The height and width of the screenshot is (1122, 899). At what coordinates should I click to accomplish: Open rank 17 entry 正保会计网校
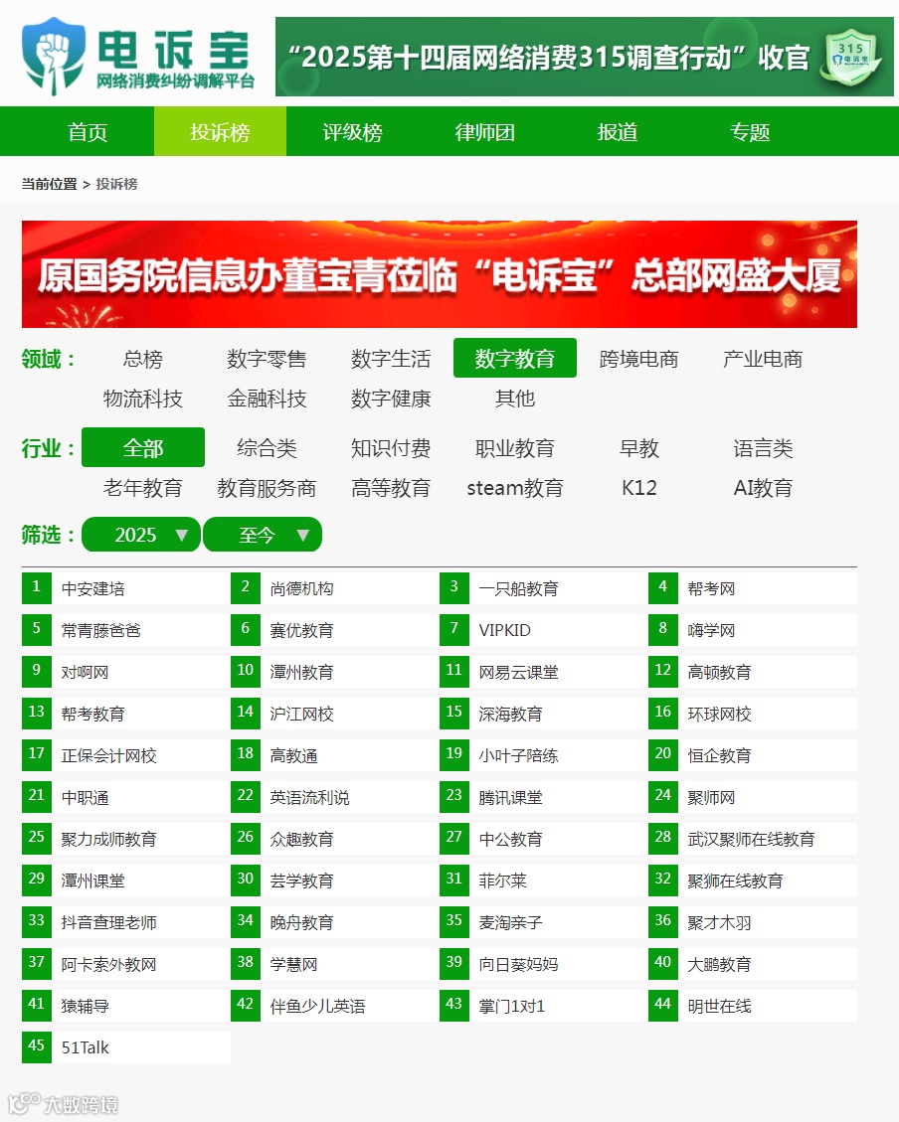coord(126,755)
